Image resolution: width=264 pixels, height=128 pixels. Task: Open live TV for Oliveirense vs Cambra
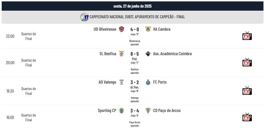coord(247,36)
